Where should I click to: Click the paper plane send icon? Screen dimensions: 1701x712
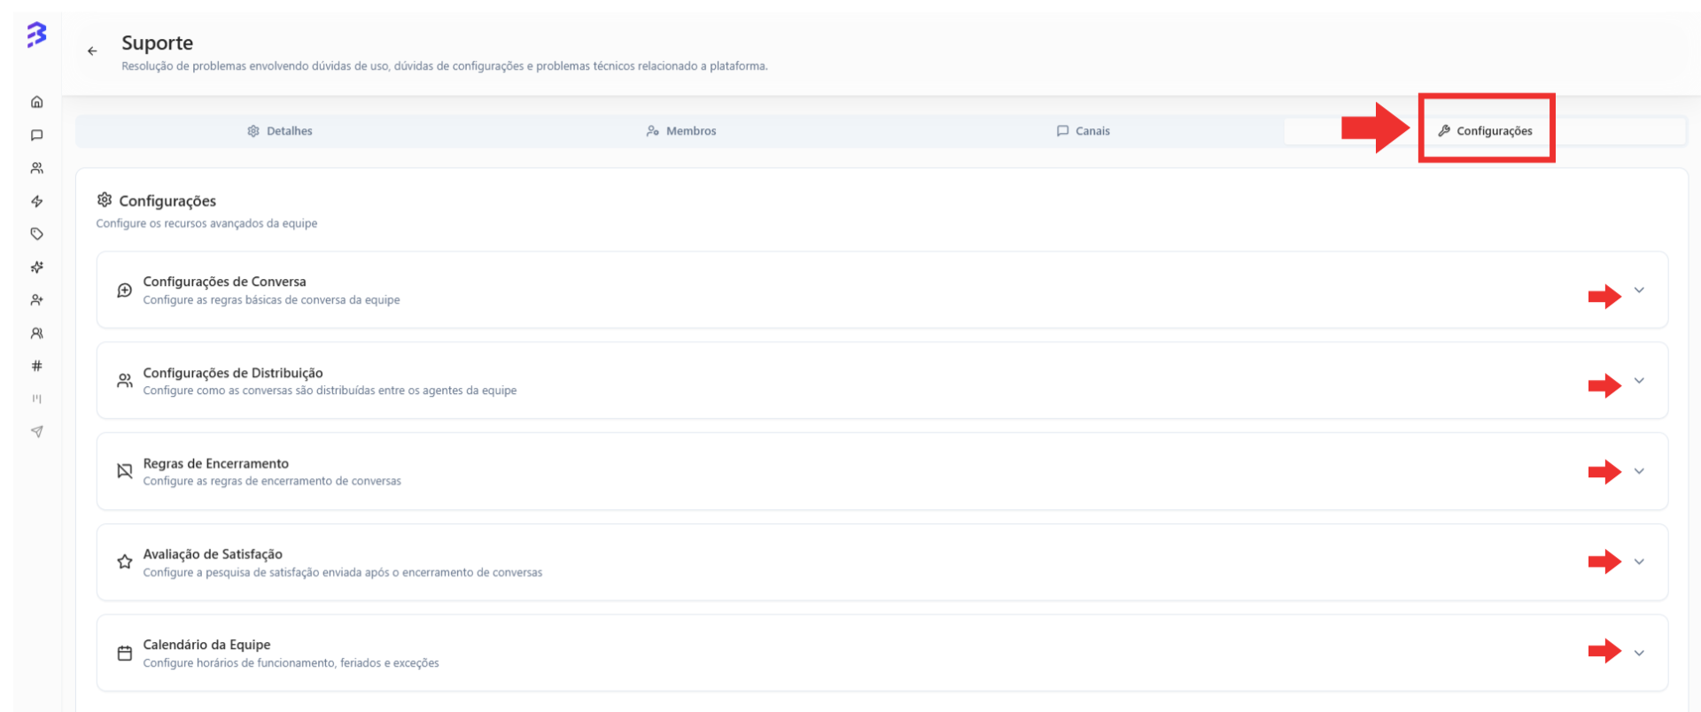(x=37, y=431)
